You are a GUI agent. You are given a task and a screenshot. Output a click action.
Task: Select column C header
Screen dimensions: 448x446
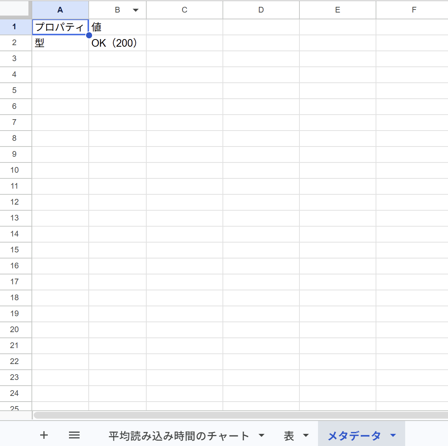point(185,10)
